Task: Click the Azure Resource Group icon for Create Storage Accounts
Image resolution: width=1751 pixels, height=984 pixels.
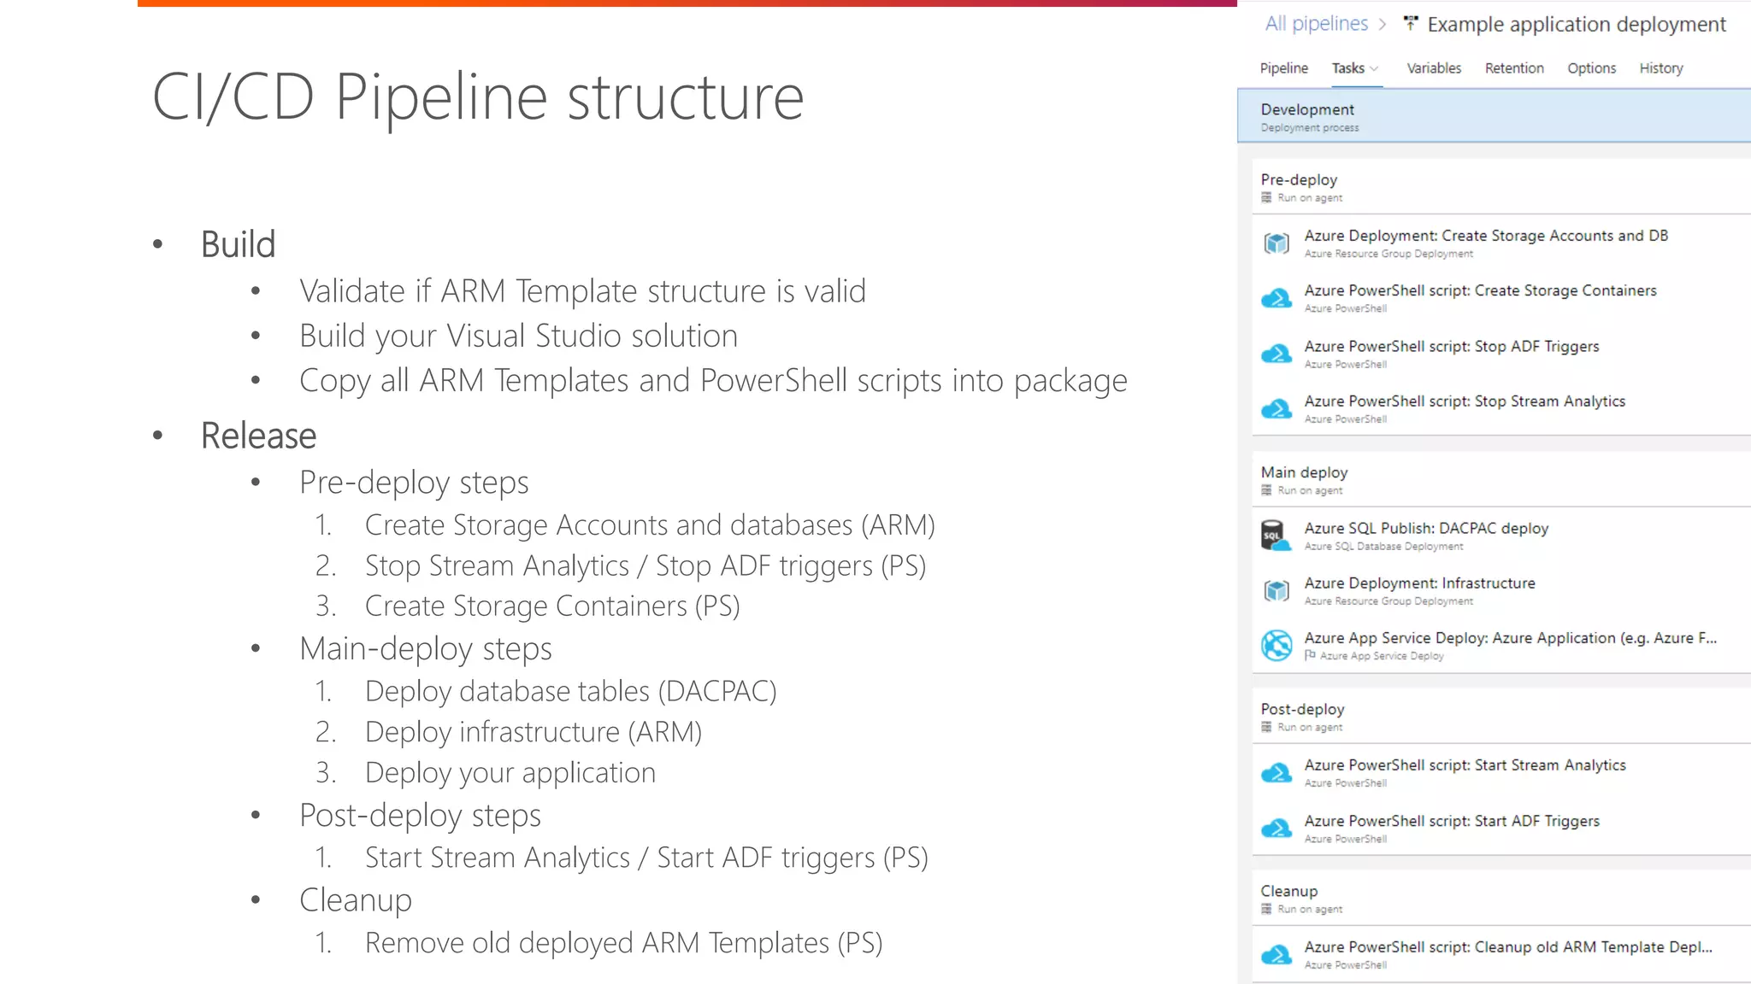Action: pos(1276,243)
